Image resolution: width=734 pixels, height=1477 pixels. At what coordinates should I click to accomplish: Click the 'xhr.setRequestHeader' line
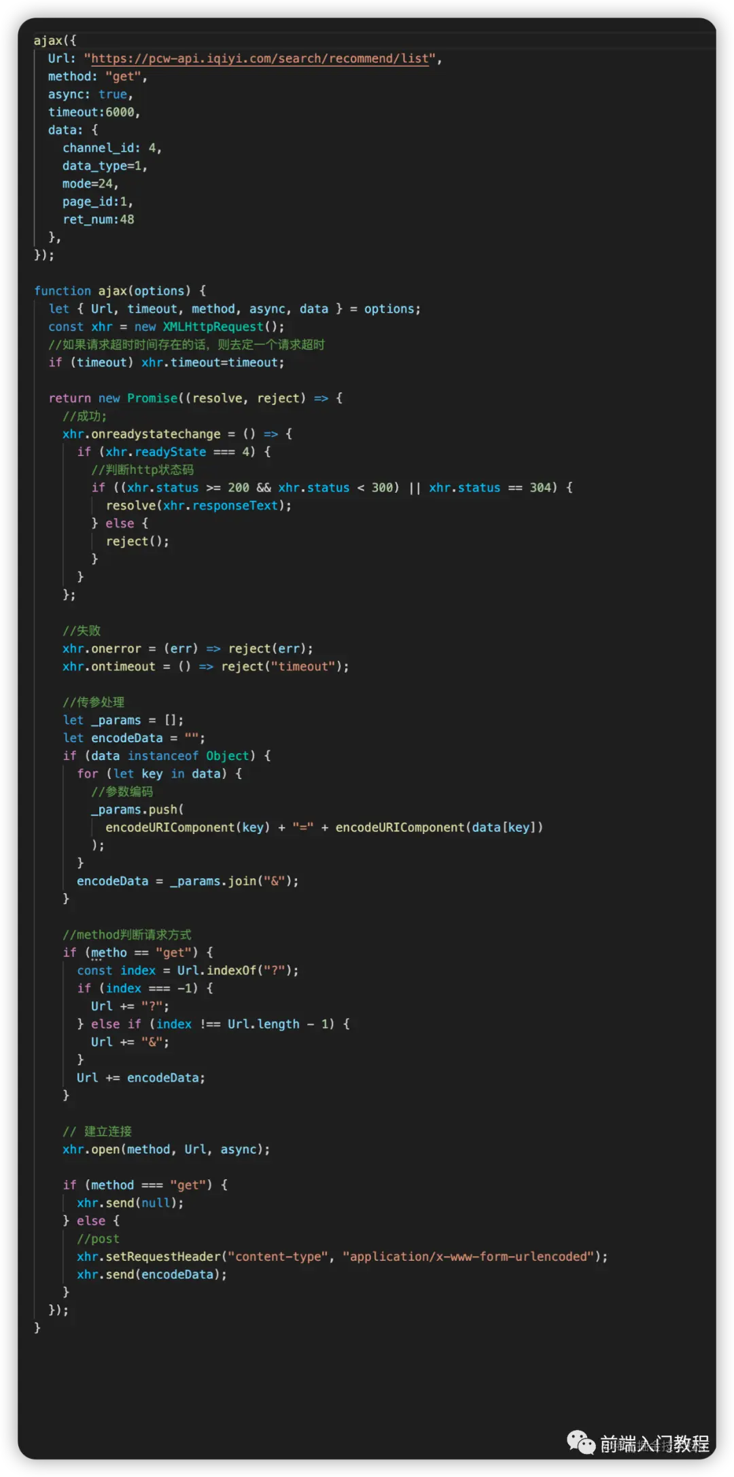[343, 1257]
